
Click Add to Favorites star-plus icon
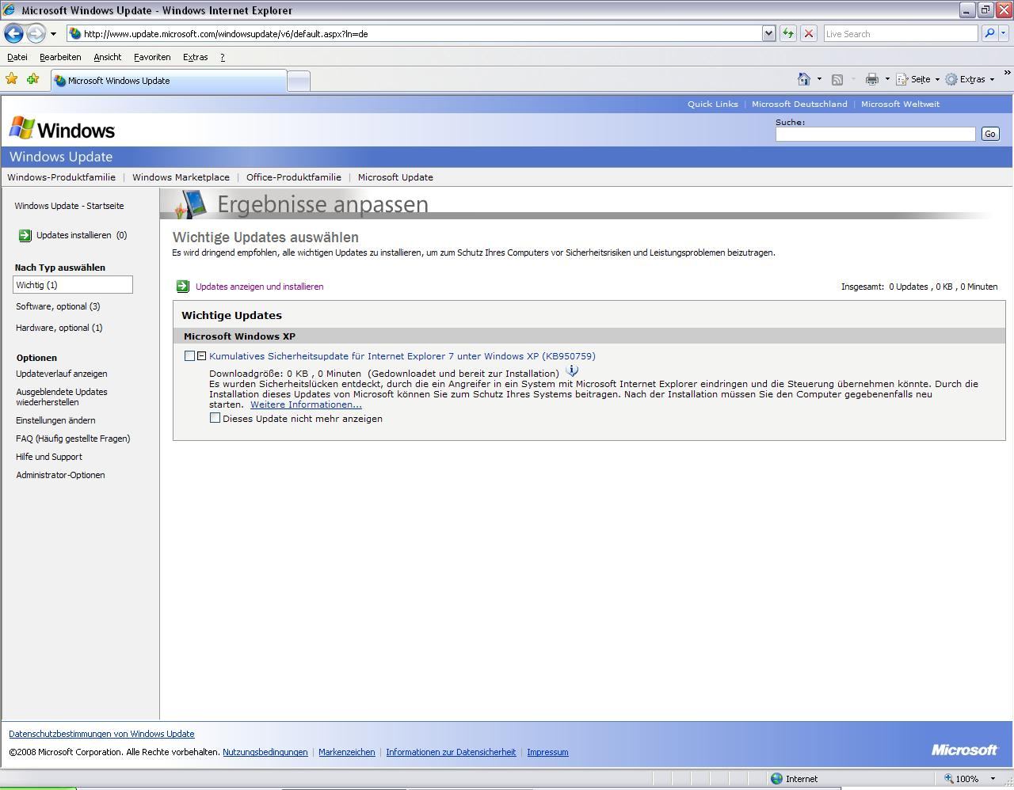click(32, 79)
